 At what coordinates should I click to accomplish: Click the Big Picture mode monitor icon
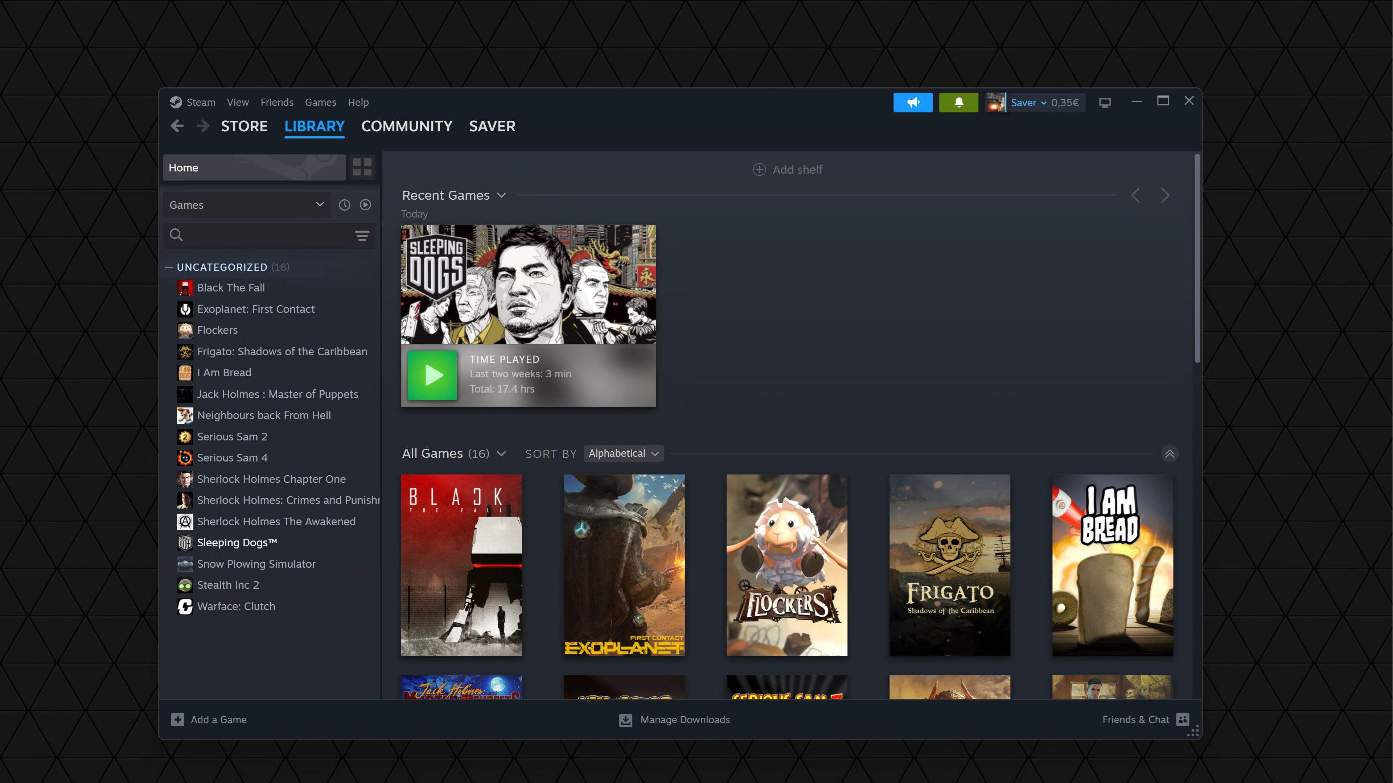(x=1105, y=103)
